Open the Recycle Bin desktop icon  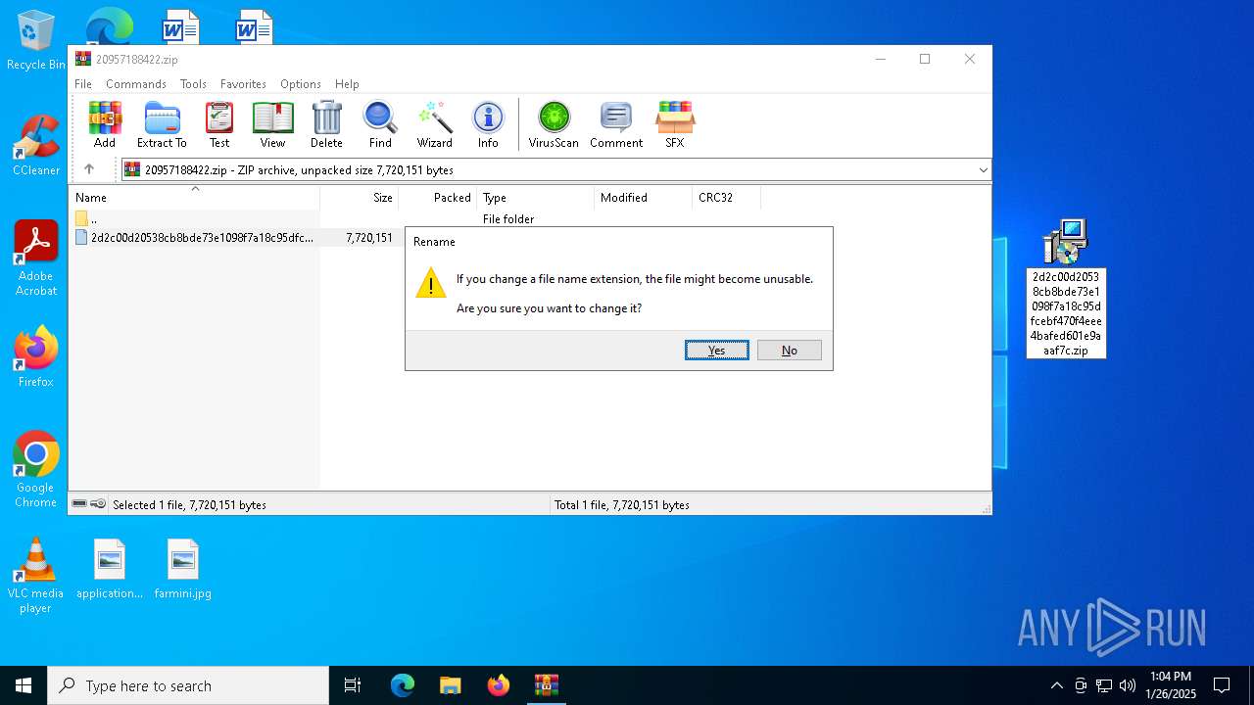click(x=35, y=41)
